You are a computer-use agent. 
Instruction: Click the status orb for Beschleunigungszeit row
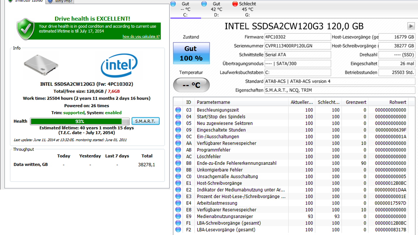tap(178, 110)
